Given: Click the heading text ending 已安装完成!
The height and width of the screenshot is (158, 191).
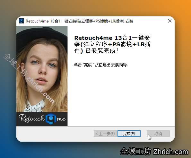Looking at the screenshot, I should click(x=112, y=44).
